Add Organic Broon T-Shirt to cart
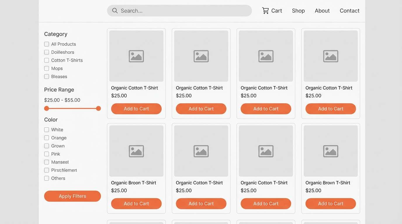This screenshot has height=224, width=402. [x=136, y=204]
